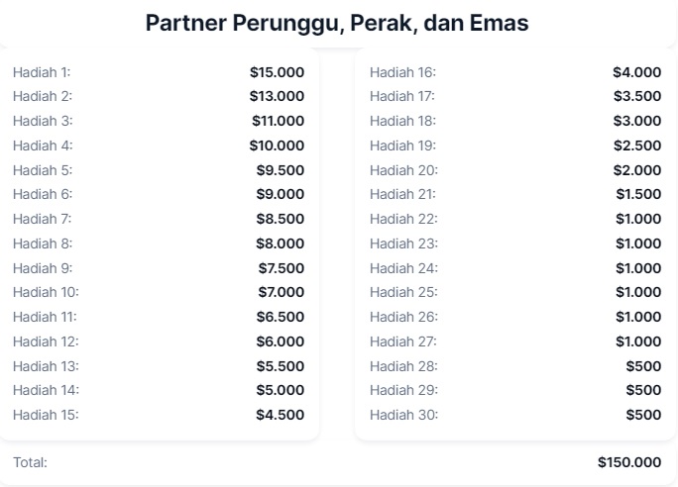This screenshot has width=678, height=487.
Task: Click the Hadiah 16 label
Action: pos(402,72)
